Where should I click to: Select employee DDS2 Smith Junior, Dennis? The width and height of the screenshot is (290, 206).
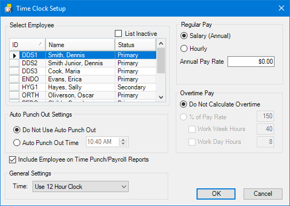click(83, 63)
